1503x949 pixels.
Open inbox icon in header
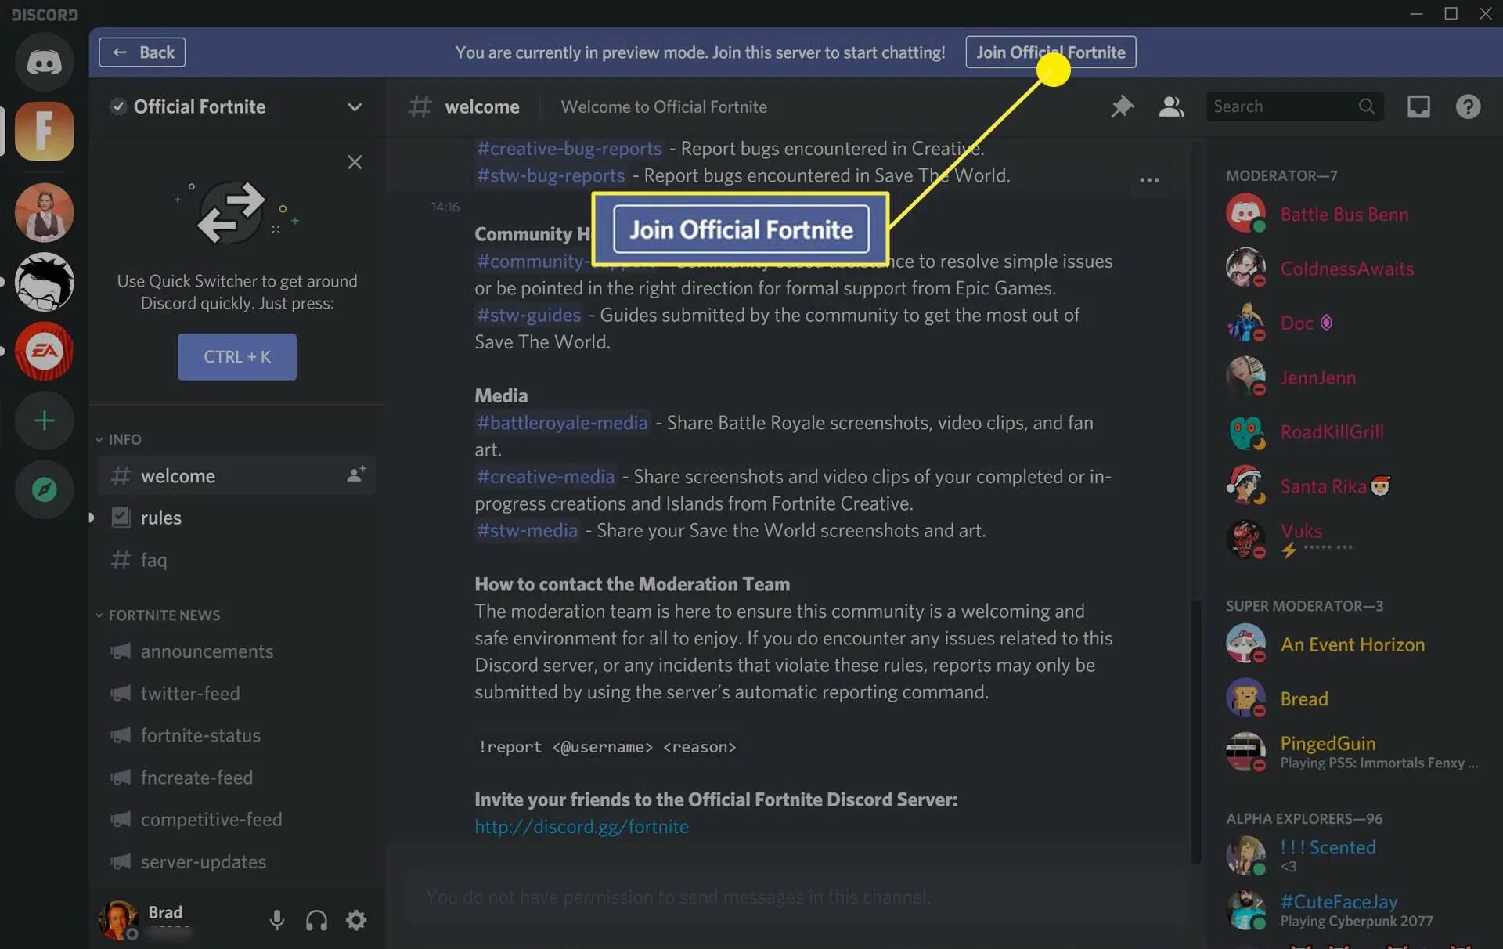point(1418,106)
